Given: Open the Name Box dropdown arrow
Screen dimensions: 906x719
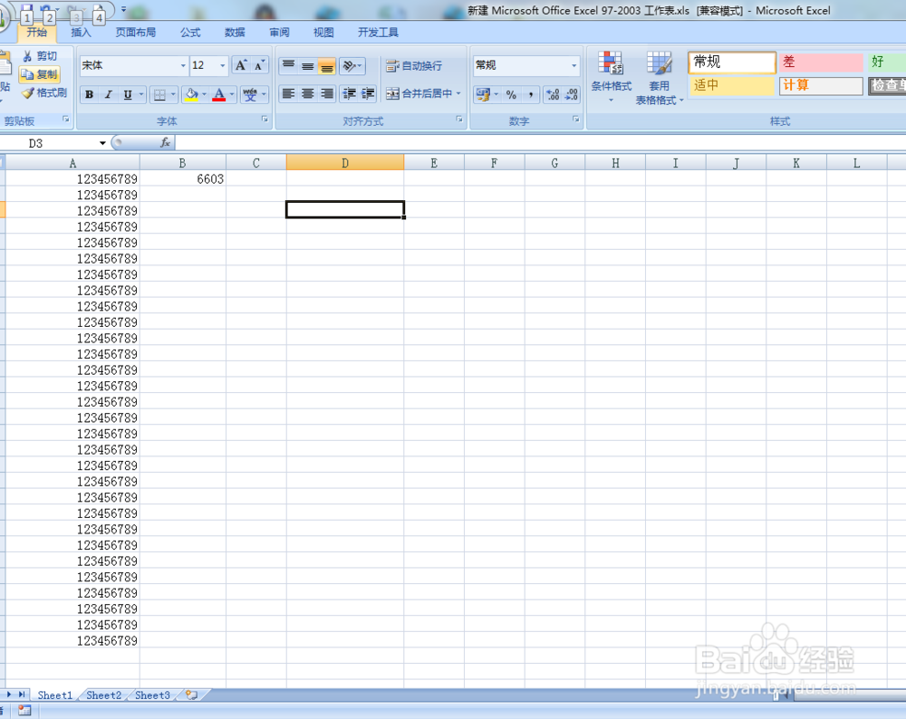Looking at the screenshot, I should click(x=102, y=143).
